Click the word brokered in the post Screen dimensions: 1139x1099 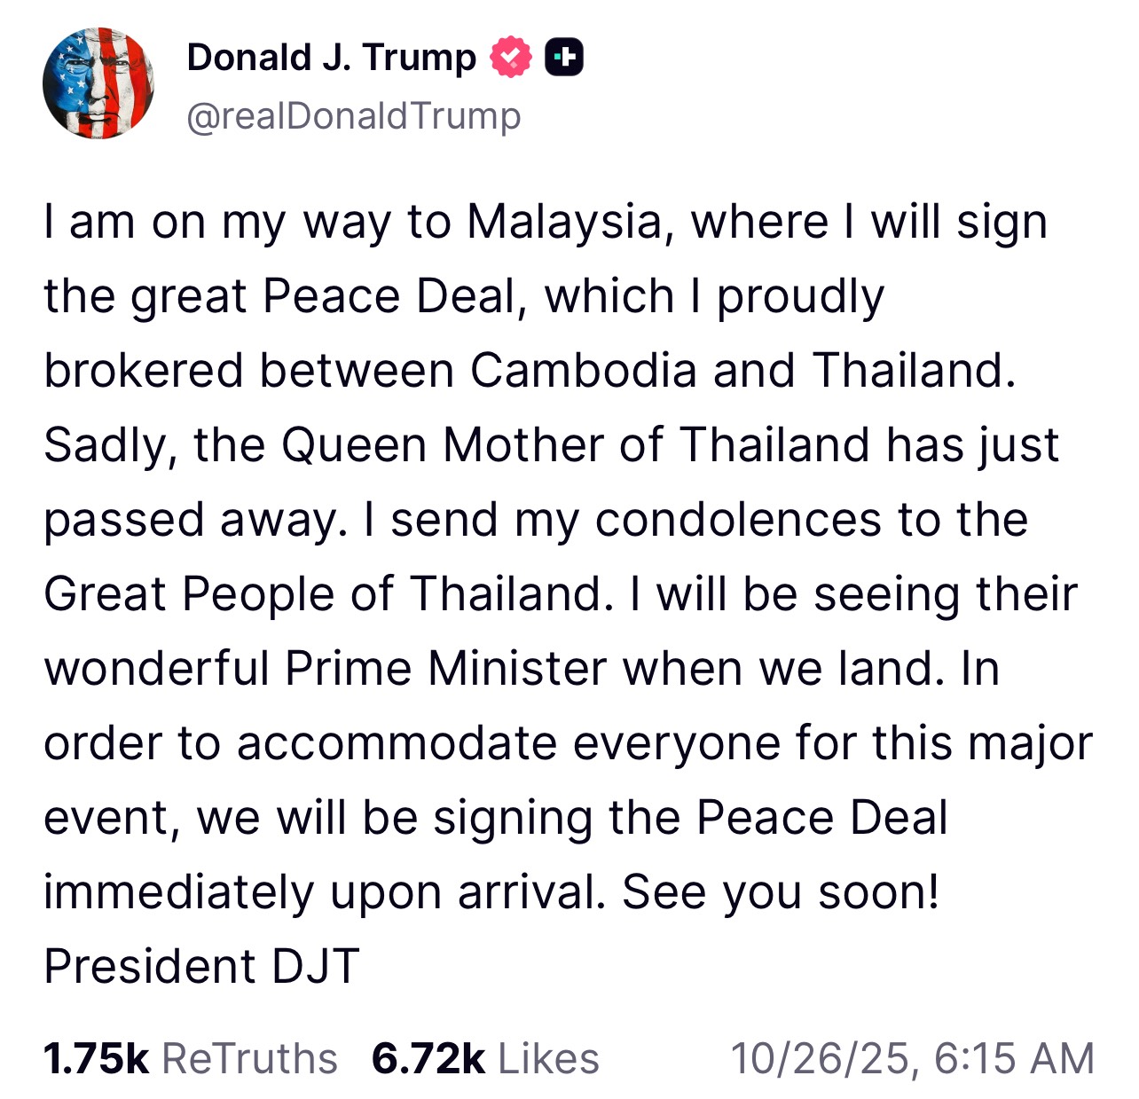tap(143, 370)
